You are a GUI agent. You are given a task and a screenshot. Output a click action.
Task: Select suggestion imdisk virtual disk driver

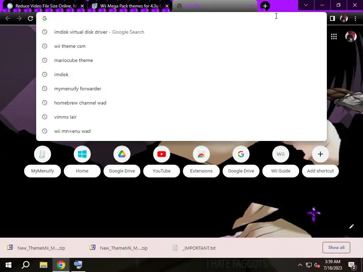(x=181, y=32)
